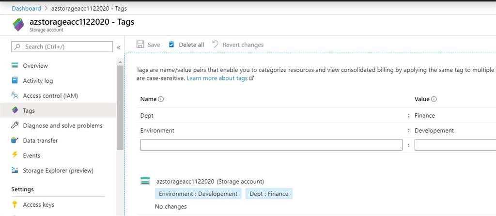Viewport: 496px width, 216px height.
Task: Select the Tags menu item
Action: [x=29, y=111]
